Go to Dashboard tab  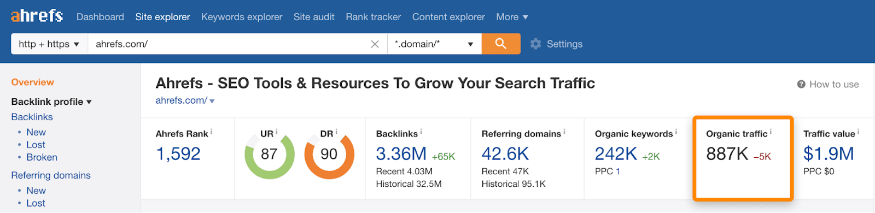click(100, 17)
